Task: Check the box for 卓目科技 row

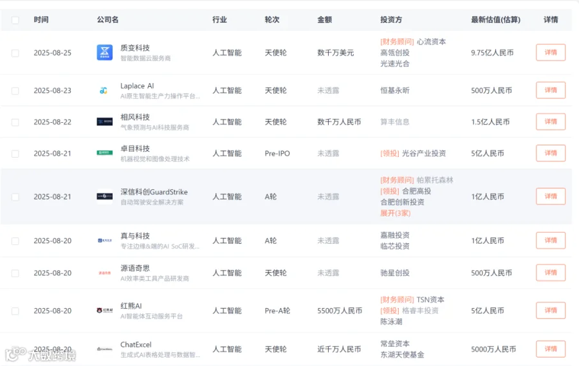Action: click(x=15, y=153)
